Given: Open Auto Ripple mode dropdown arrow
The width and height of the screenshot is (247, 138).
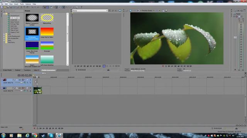Looking at the screenshot, I should (x=54, y=7).
